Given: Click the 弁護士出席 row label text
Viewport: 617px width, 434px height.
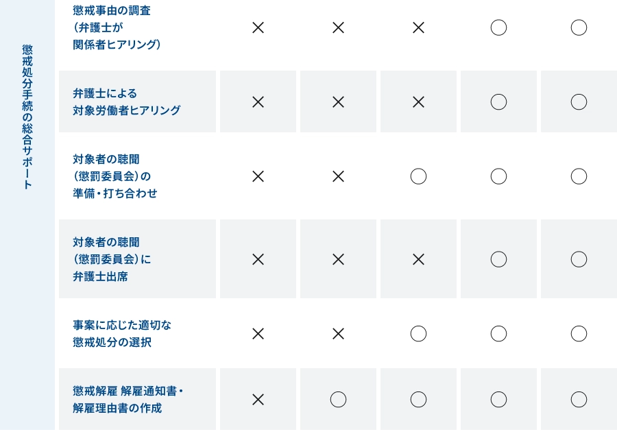Looking at the screenshot, I should (x=100, y=277).
